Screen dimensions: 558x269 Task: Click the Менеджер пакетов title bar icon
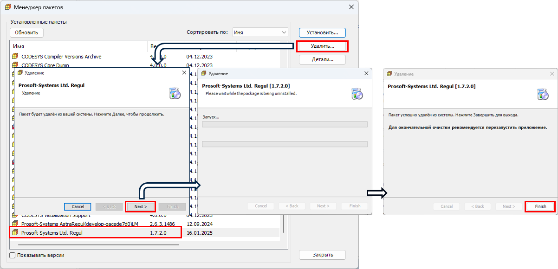point(6,7)
